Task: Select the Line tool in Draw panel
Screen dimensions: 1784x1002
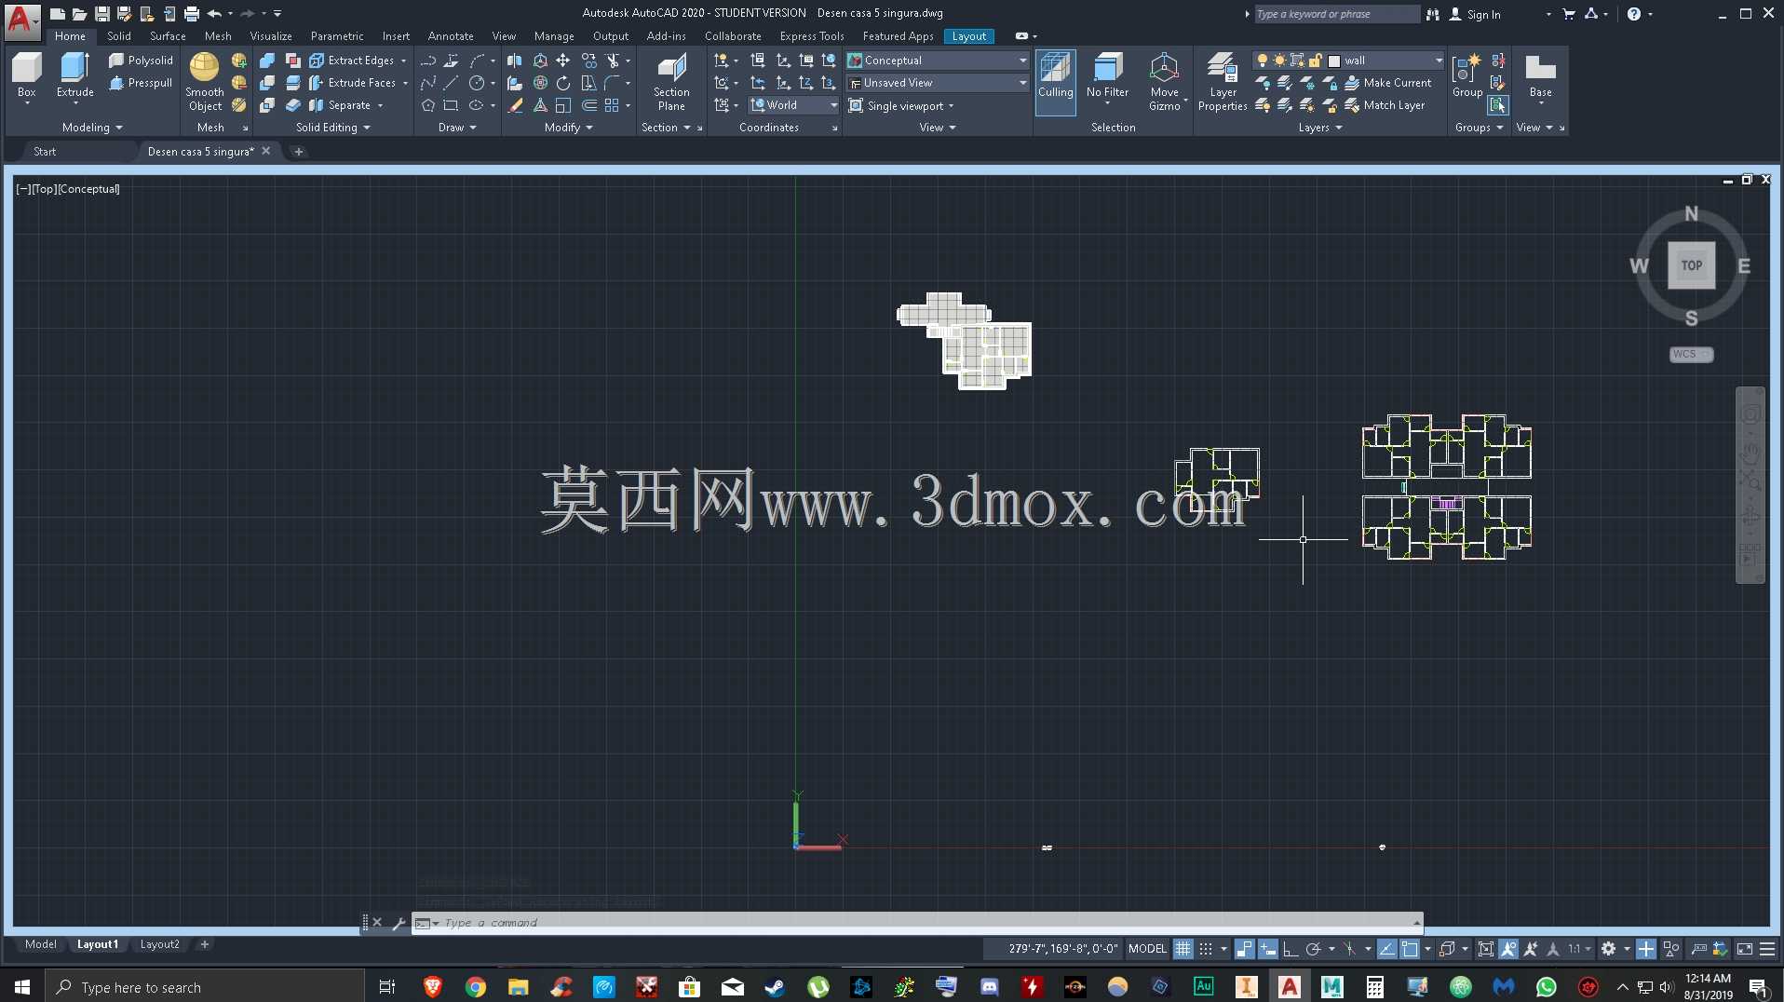Action: (x=451, y=83)
